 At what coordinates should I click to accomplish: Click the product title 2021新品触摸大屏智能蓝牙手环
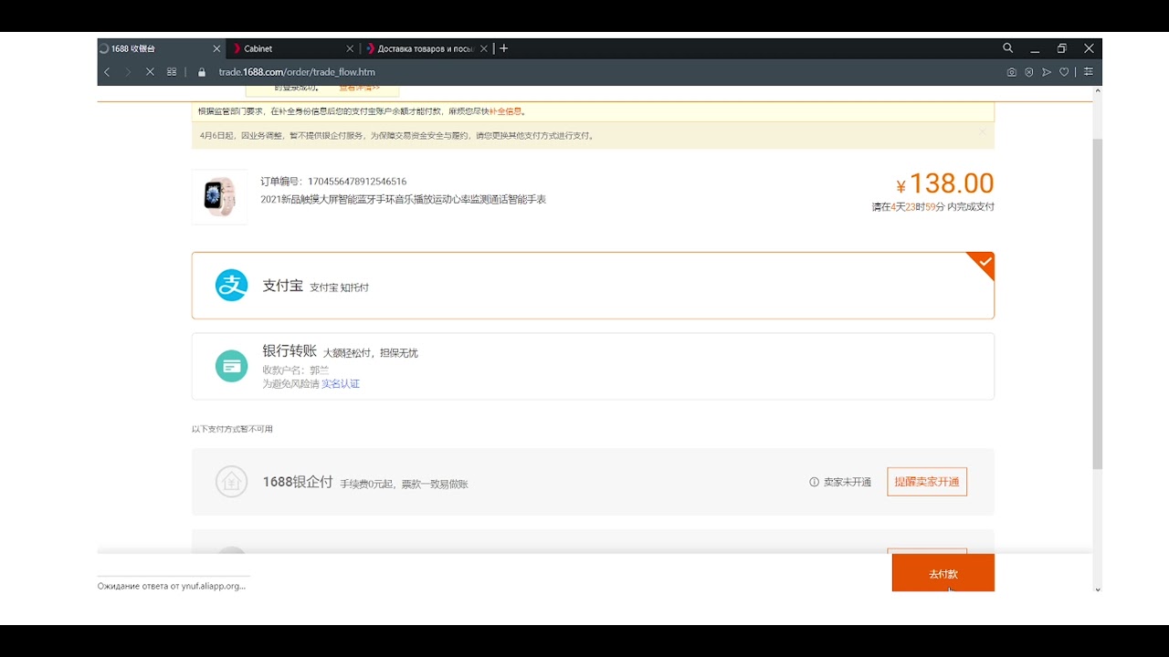tap(403, 199)
